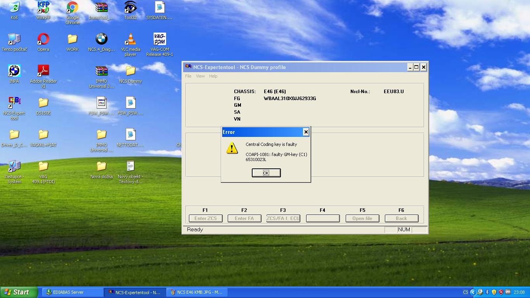Click OK in the Error dialog
The image size is (530, 298).
coord(266,173)
